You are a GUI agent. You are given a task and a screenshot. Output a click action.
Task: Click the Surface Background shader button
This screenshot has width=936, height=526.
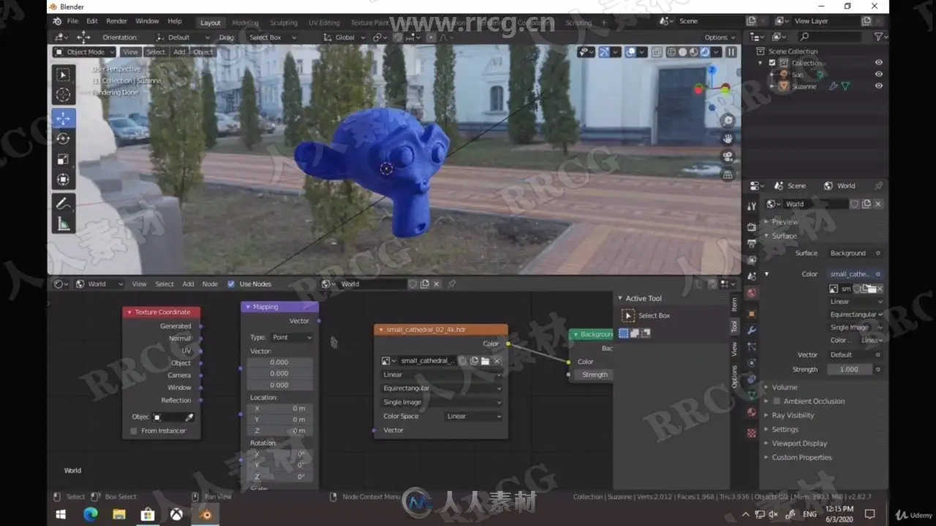point(856,254)
